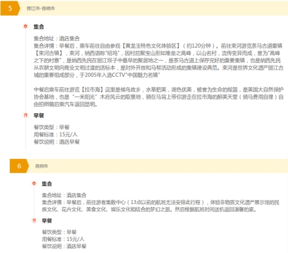
Task: Click day 6 用餐标准：15元/人 line
Action: tap(63, 239)
